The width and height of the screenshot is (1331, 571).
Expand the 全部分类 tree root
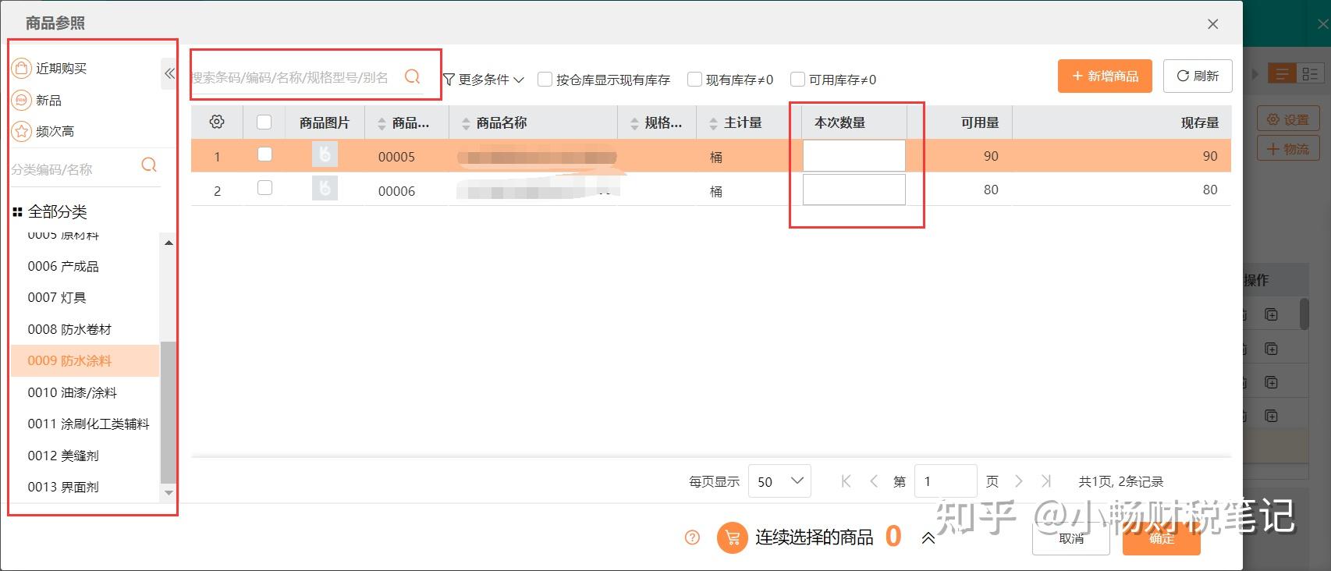pos(49,211)
